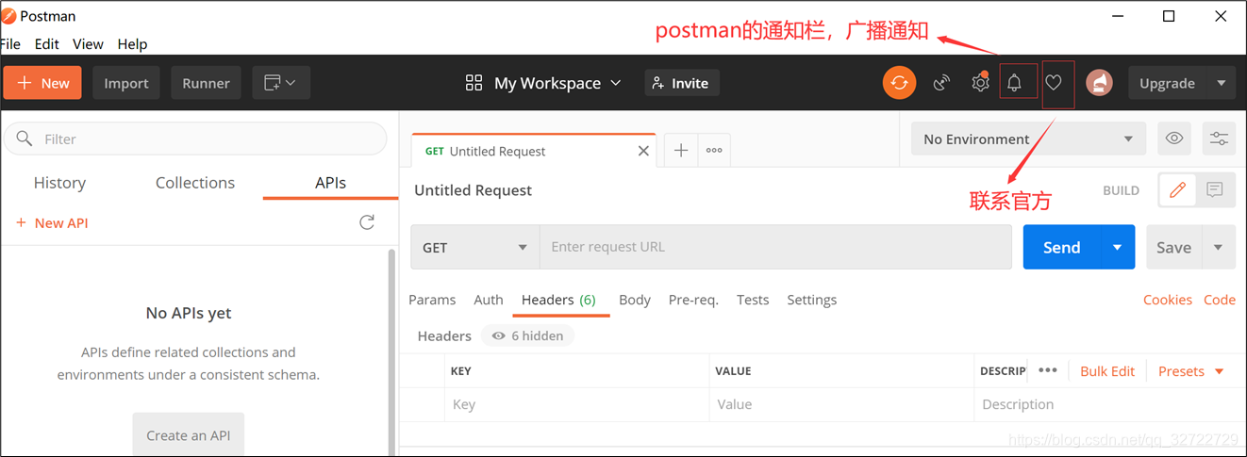Click the sync status orange icon
The image size is (1247, 457).
coord(899,83)
